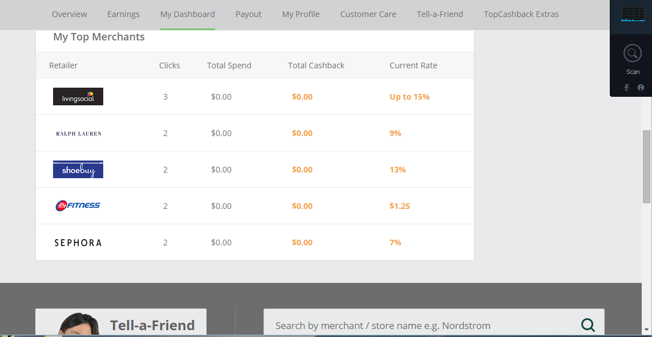The height and width of the screenshot is (337, 652).
Task: Click the merchant search input field
Action: pos(422,326)
